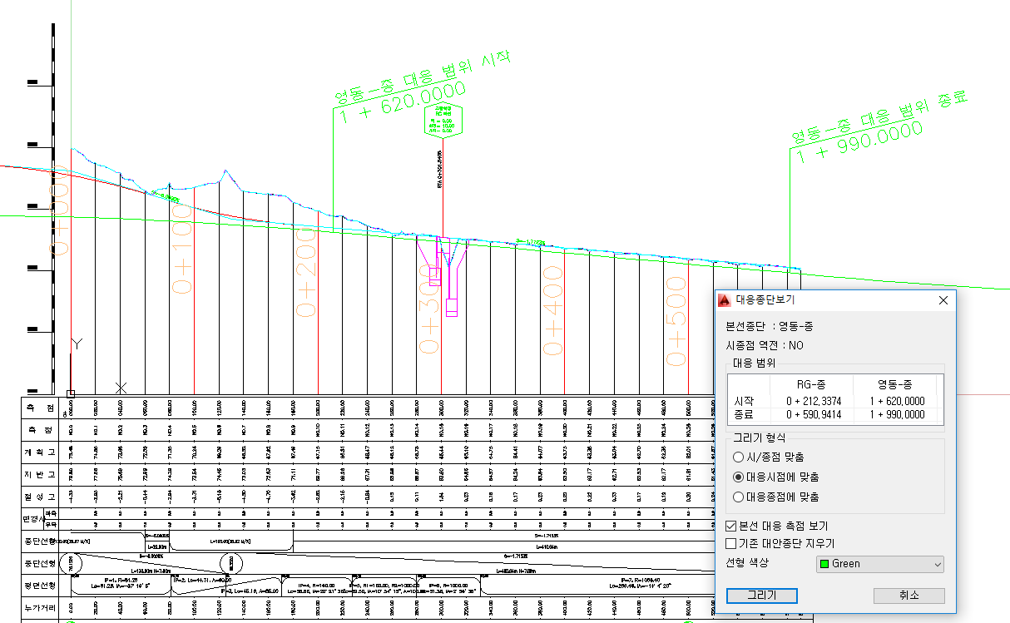
Task: Select the 대응시점에 맞춤 radio option
Action: (x=738, y=477)
